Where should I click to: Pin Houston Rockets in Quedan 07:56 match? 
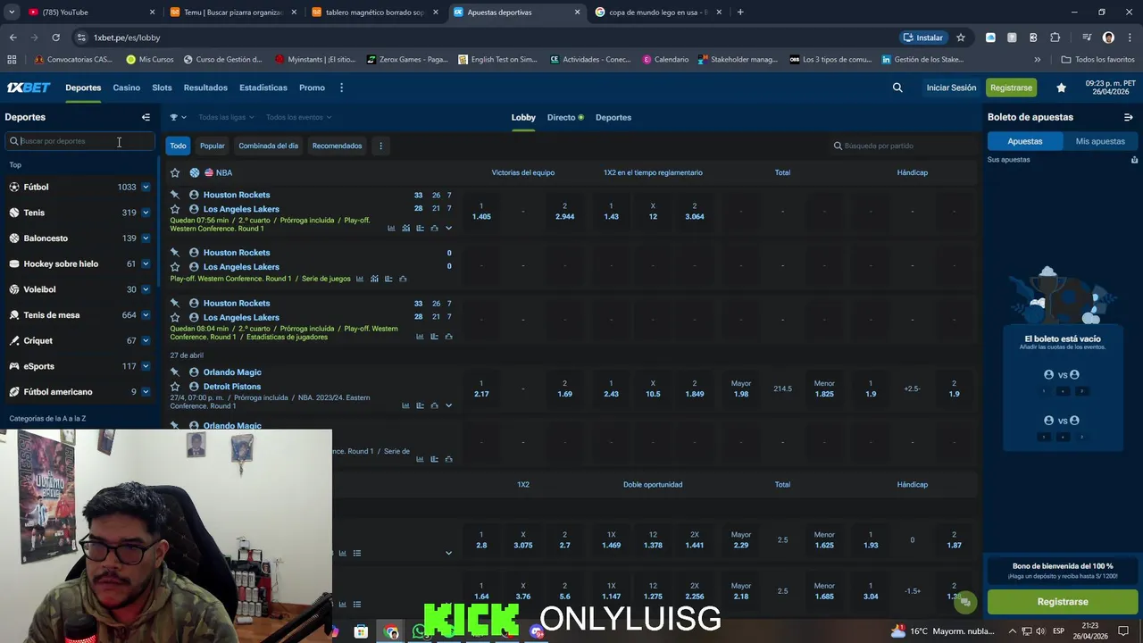tap(175, 195)
